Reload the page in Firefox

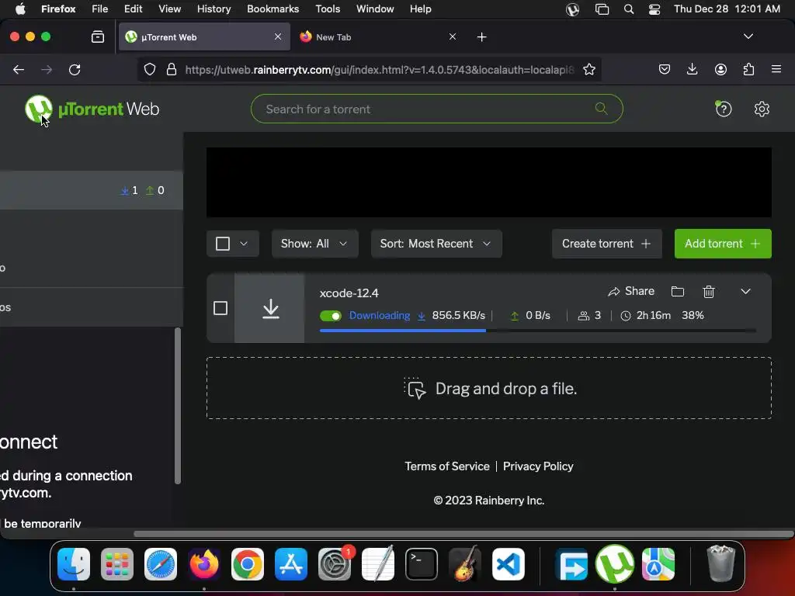point(75,69)
